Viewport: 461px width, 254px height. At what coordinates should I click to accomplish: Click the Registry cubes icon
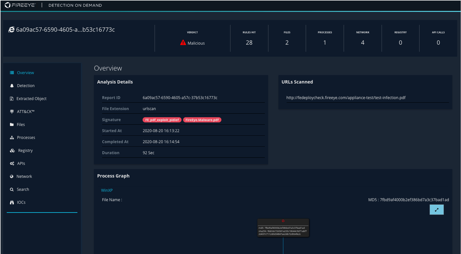click(x=12, y=151)
